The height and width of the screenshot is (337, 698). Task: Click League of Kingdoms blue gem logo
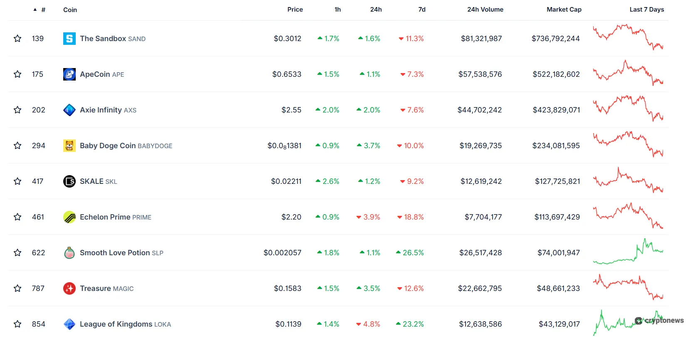point(69,324)
